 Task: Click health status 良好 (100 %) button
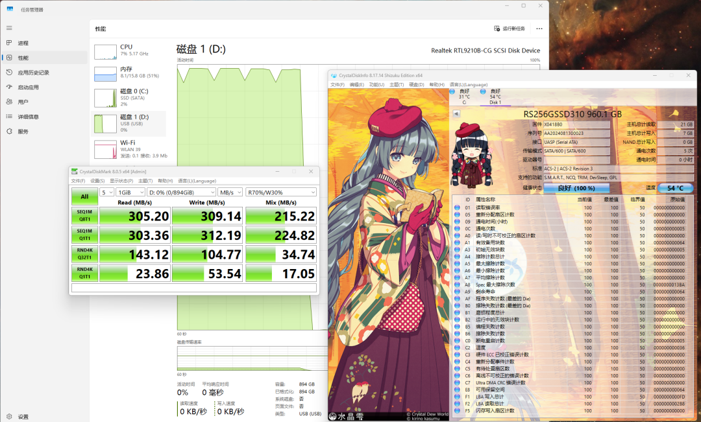click(x=576, y=188)
